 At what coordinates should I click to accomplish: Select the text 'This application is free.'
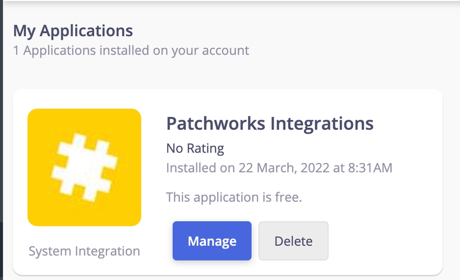pyautogui.click(x=234, y=197)
